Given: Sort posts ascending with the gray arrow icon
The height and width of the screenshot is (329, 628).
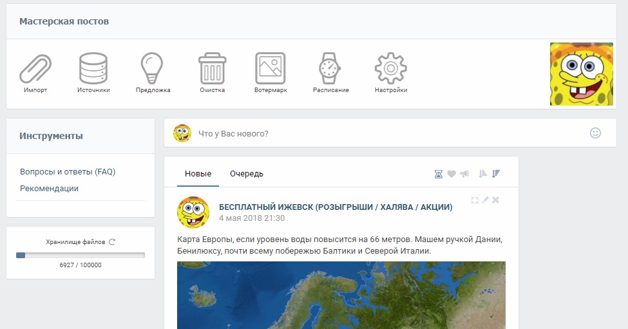Looking at the screenshot, I should point(482,173).
